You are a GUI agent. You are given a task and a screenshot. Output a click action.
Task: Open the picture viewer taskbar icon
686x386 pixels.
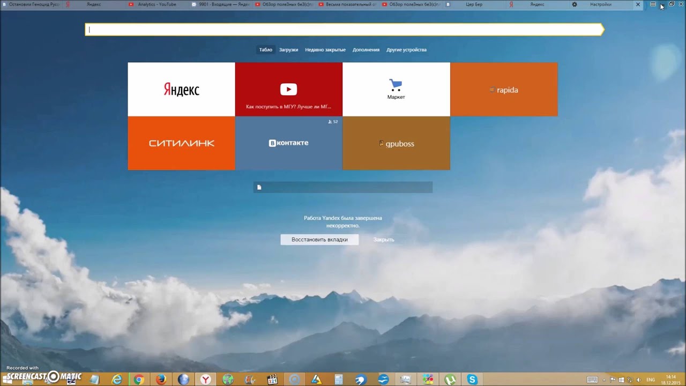click(406, 380)
